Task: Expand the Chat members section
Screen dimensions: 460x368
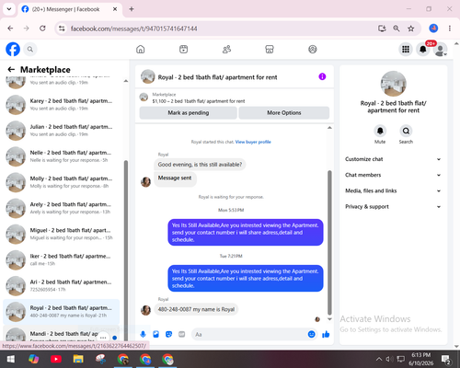Action: point(393,175)
